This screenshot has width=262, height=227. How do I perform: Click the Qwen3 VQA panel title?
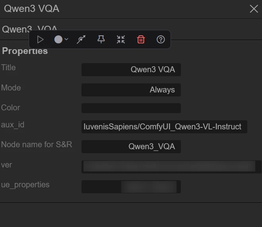pos(31,8)
